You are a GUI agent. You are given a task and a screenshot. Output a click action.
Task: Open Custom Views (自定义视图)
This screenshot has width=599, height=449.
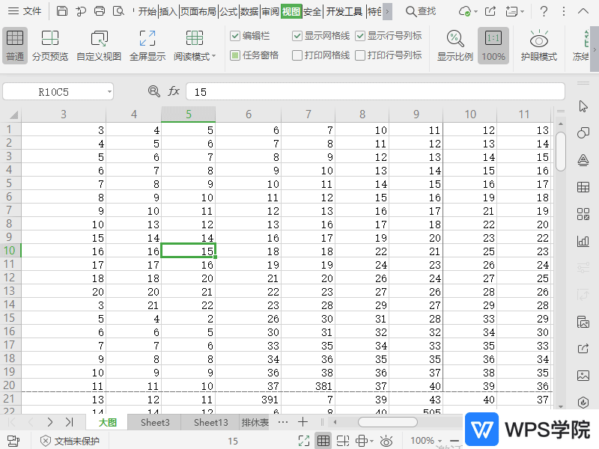(x=99, y=45)
